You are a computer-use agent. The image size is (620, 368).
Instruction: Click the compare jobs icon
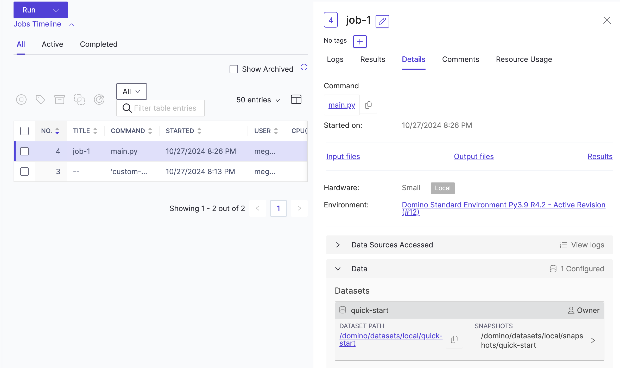pyautogui.click(x=79, y=100)
